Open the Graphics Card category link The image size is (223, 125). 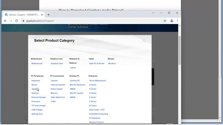57,64
